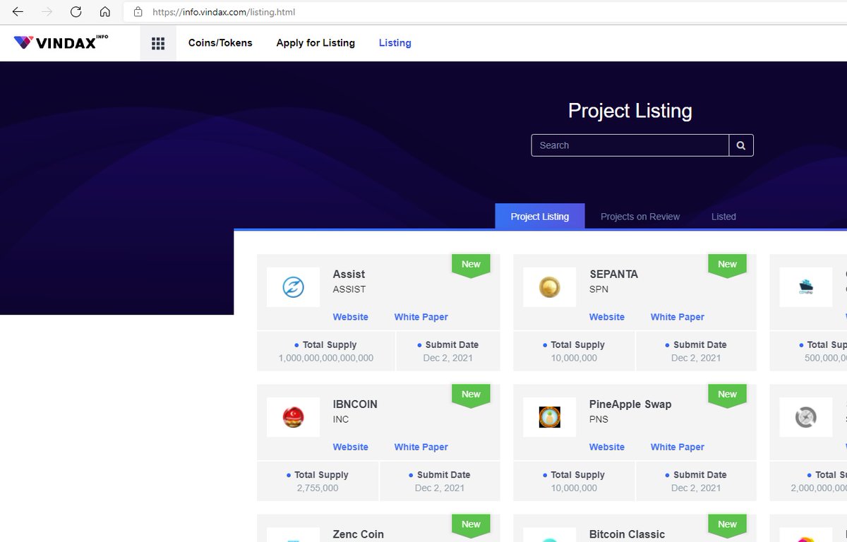Click the New badge on Zenc Coin card

click(x=471, y=526)
